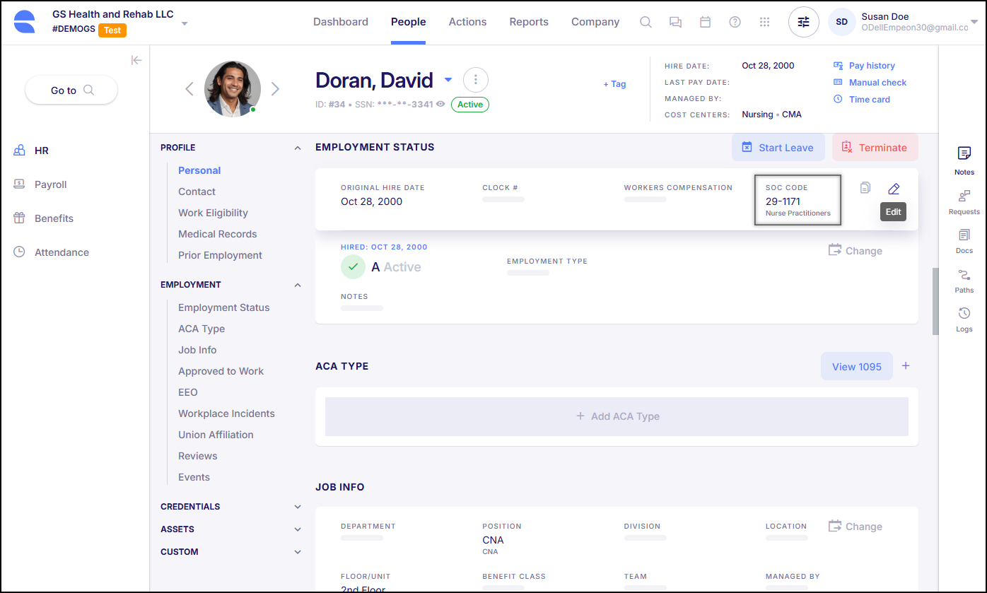
Task: Select Payroll in left navigation
Action: point(50,184)
